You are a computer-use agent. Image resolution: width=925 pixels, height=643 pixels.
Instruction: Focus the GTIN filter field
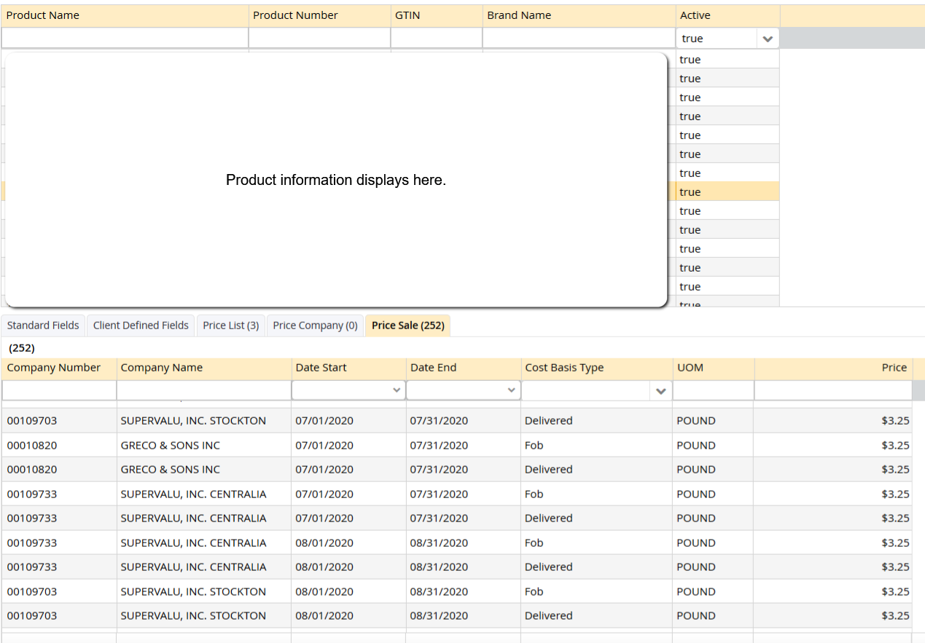(436, 39)
